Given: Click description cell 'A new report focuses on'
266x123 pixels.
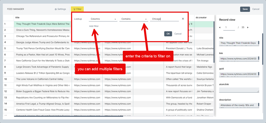Looking at the screenshot, I should coord(179,91).
